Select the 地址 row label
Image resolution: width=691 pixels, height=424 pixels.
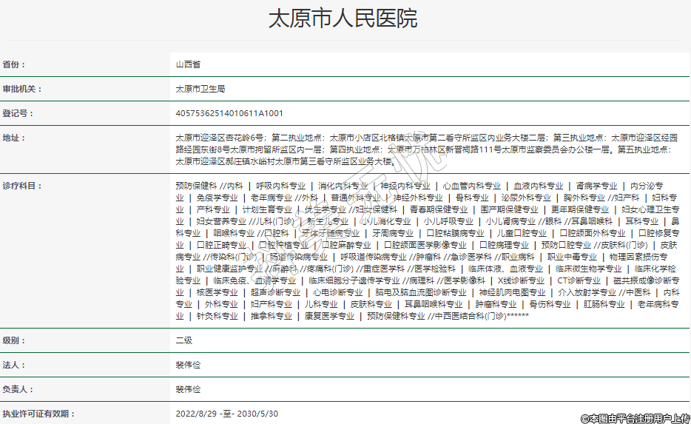click(14, 138)
